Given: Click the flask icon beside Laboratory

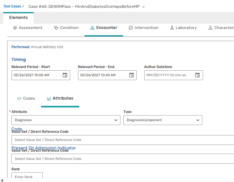Looking at the screenshot, I should [x=172, y=28].
